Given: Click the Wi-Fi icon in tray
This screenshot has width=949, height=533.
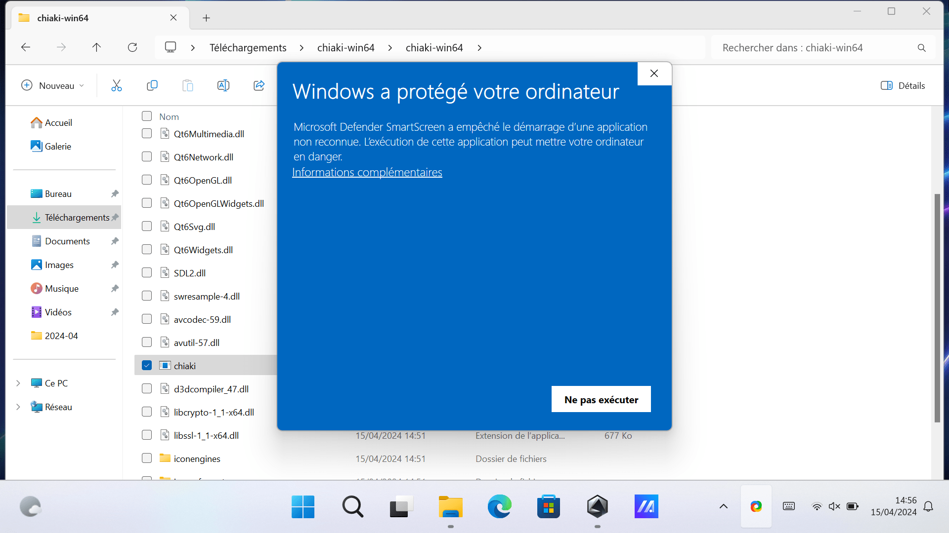Looking at the screenshot, I should pyautogui.click(x=817, y=506).
